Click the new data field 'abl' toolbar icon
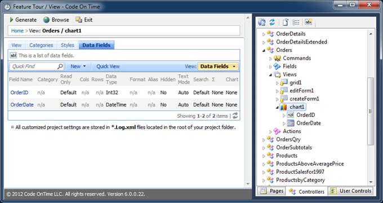 (309, 22)
